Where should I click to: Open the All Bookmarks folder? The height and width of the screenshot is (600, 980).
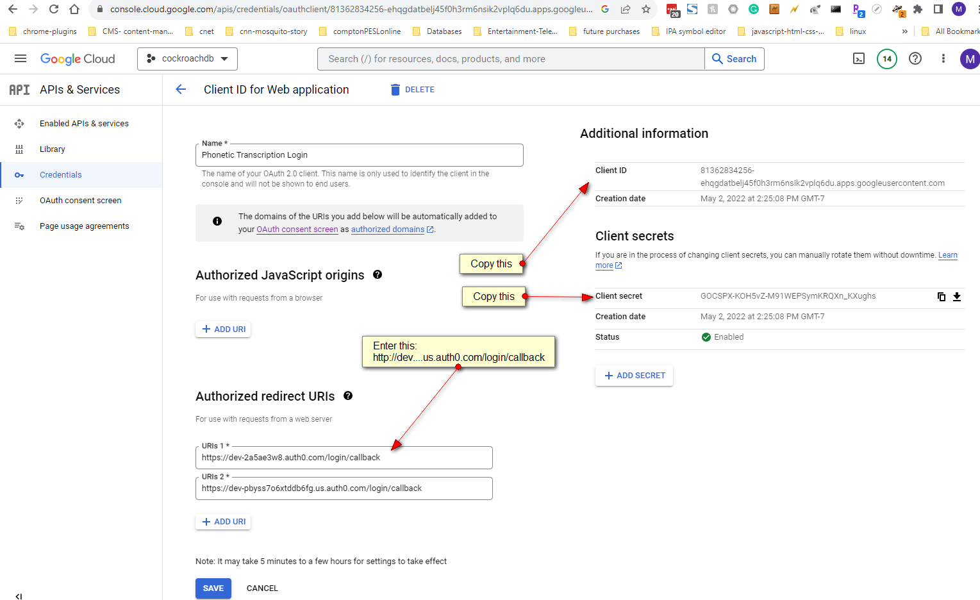coord(950,31)
